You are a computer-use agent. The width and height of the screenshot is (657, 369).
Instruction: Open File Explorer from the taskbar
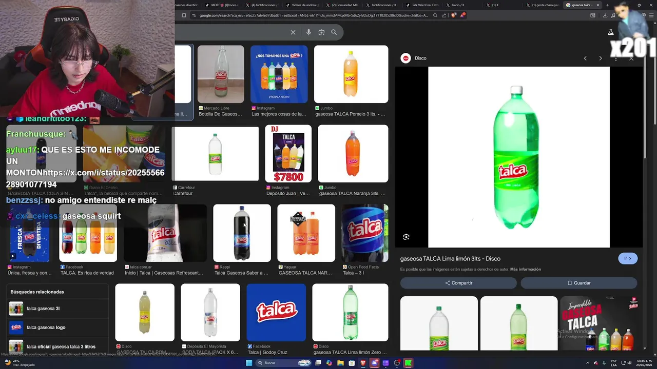coord(340,363)
